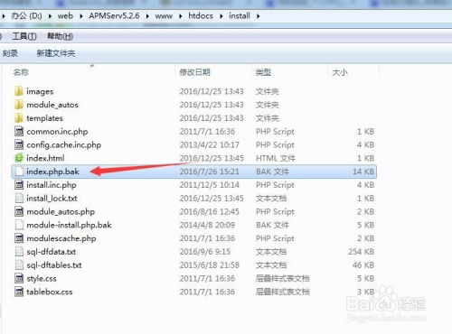
Task: Click the install.inc.php file icon
Action: pyautogui.click(x=19, y=185)
